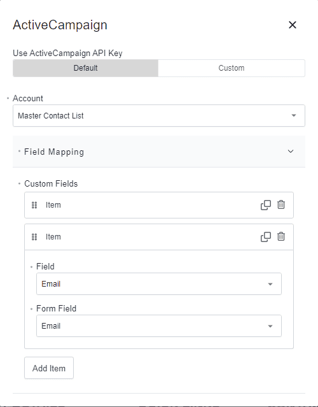Click the Form Field label

pyautogui.click(x=56, y=308)
